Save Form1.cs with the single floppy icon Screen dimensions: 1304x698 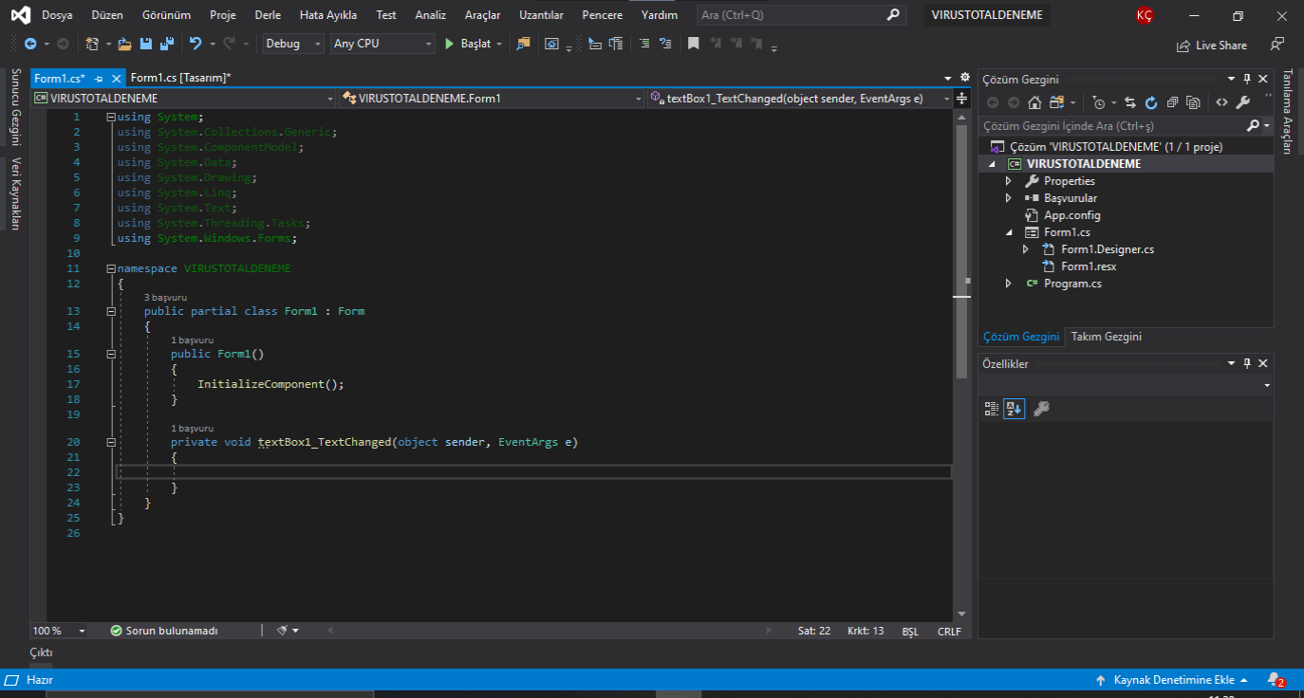click(x=146, y=44)
